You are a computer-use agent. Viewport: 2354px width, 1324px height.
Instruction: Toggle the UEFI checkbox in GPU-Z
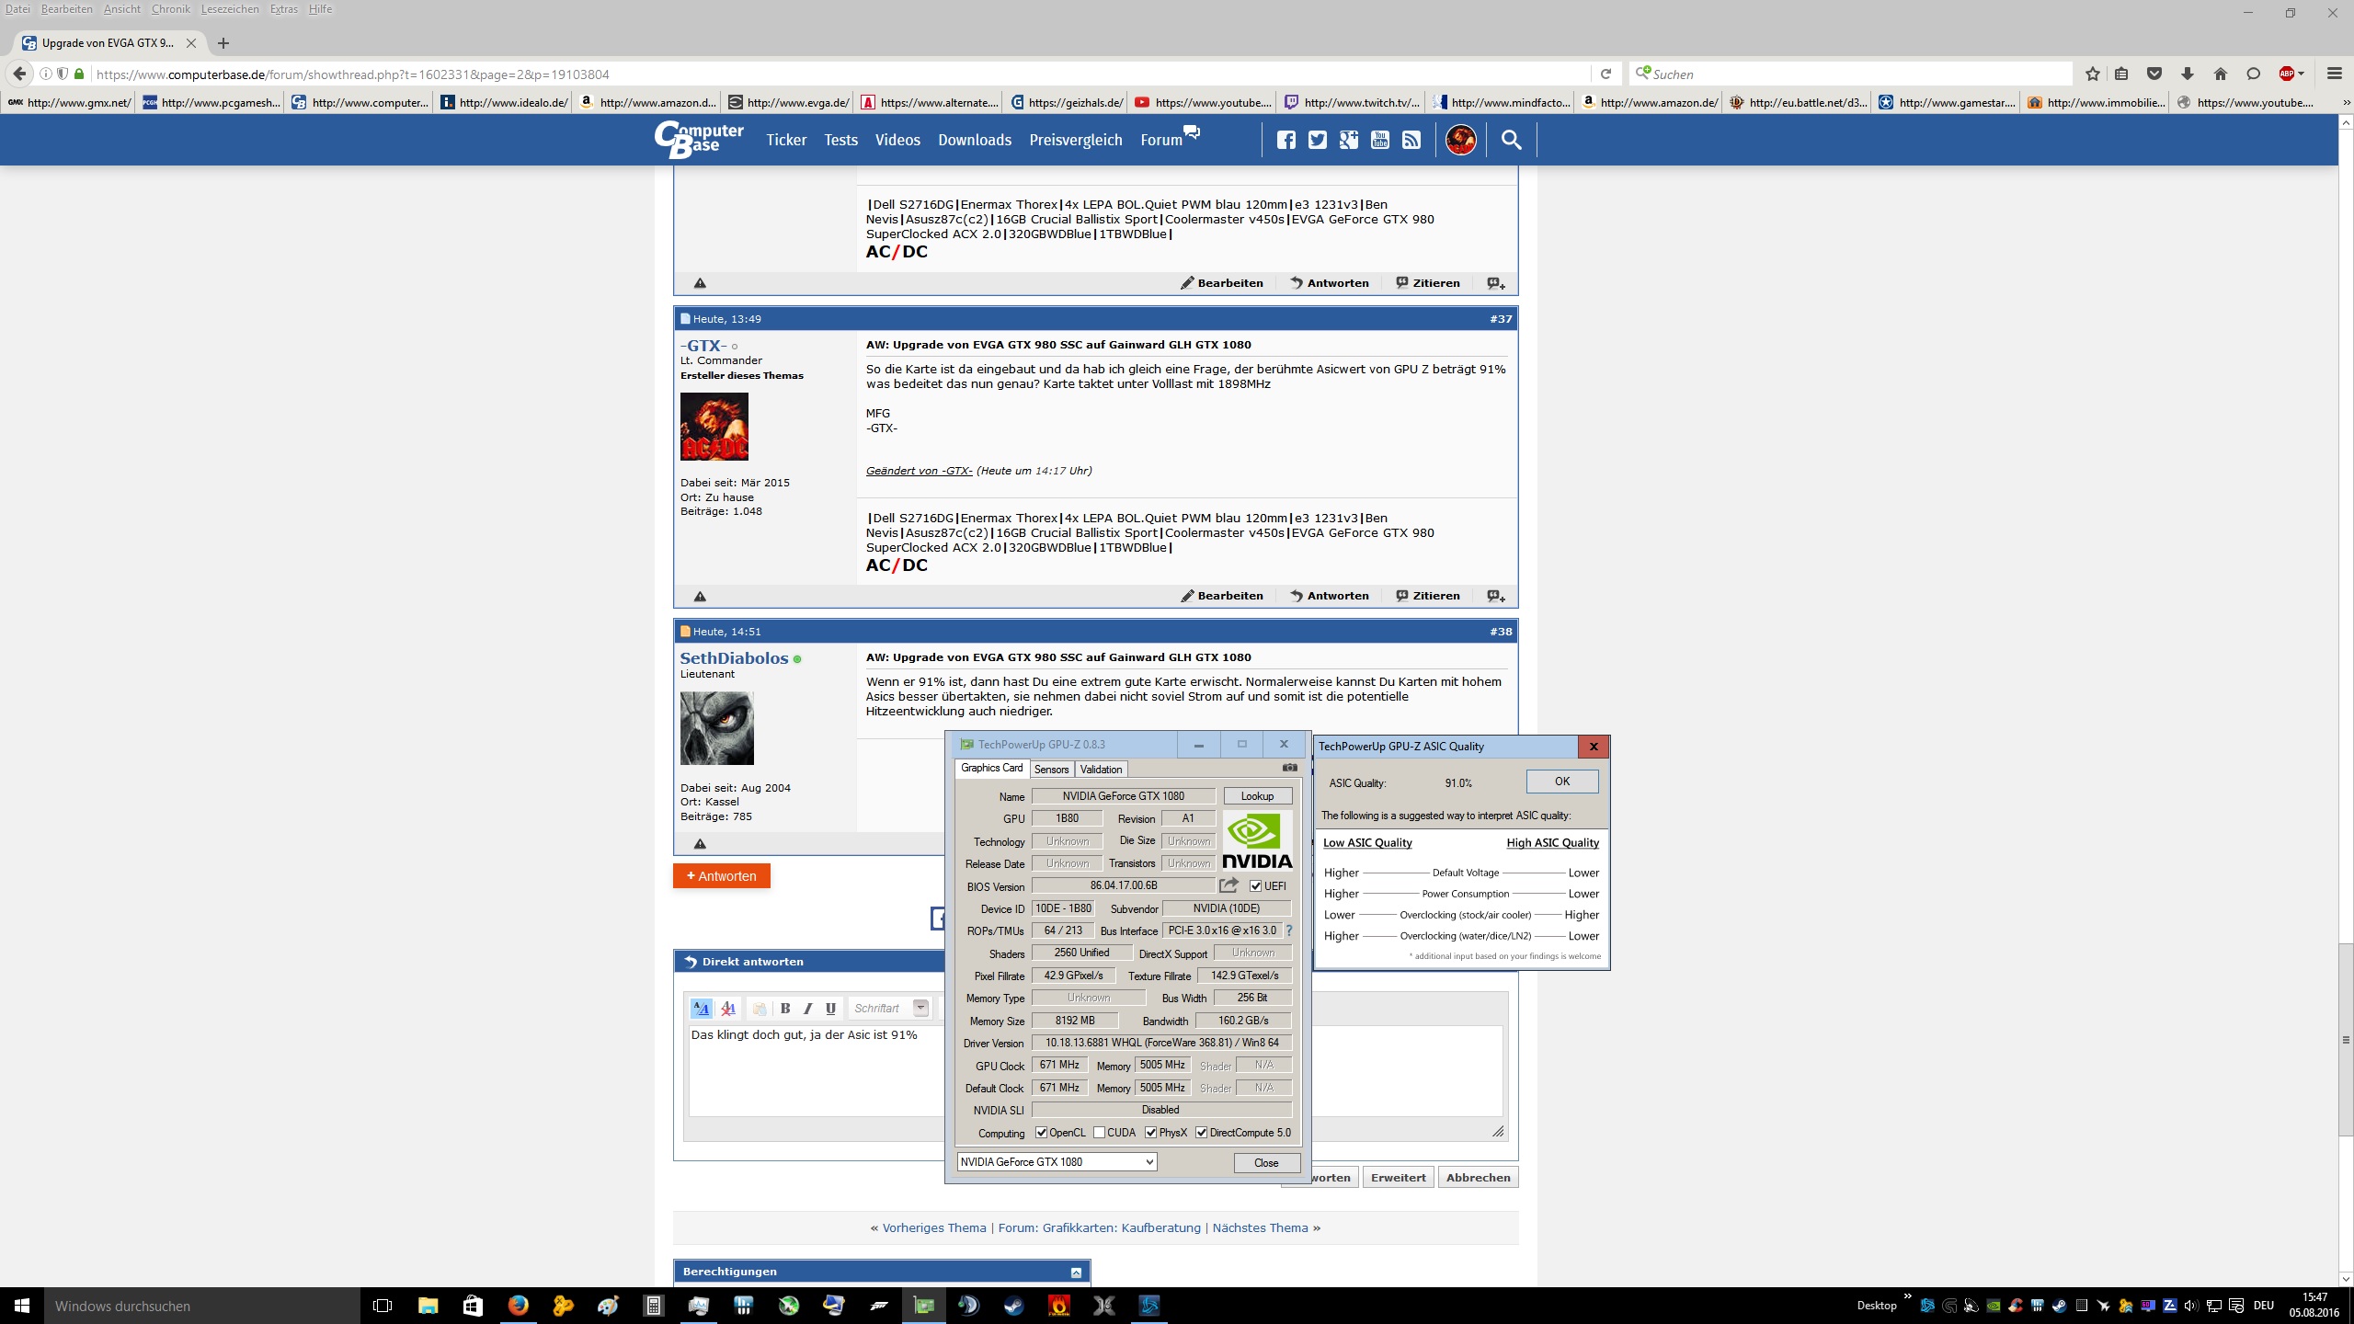click(x=1255, y=886)
